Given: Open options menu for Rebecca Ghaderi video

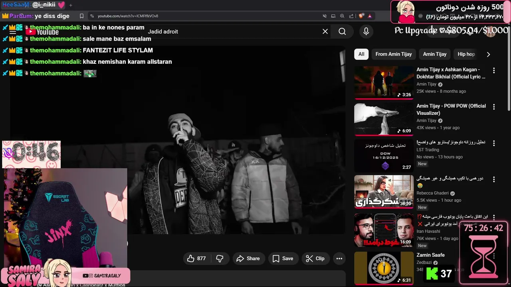Looking at the screenshot, I should click(x=494, y=179).
